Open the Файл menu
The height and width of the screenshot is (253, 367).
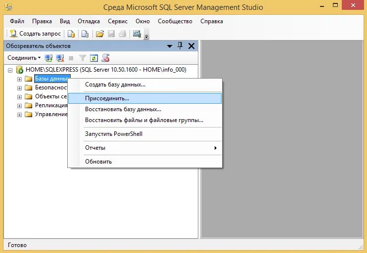click(17, 21)
